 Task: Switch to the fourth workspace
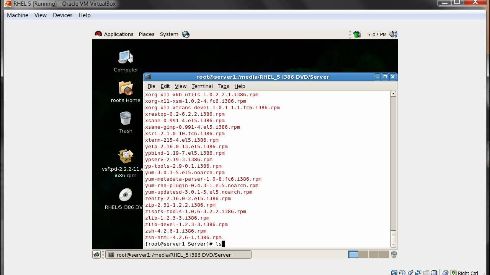(383, 254)
